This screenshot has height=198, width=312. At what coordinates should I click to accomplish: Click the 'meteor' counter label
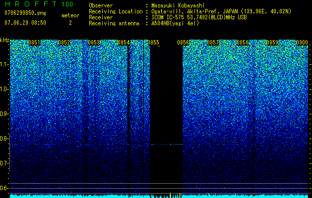[x=70, y=15]
